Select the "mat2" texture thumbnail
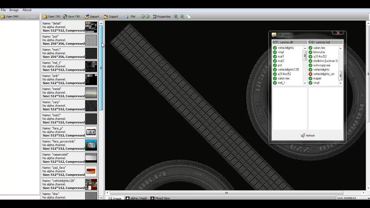 [x=91, y=119]
